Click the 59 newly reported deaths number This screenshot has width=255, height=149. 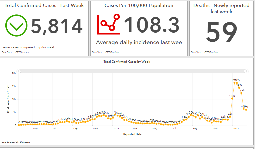click(x=221, y=33)
